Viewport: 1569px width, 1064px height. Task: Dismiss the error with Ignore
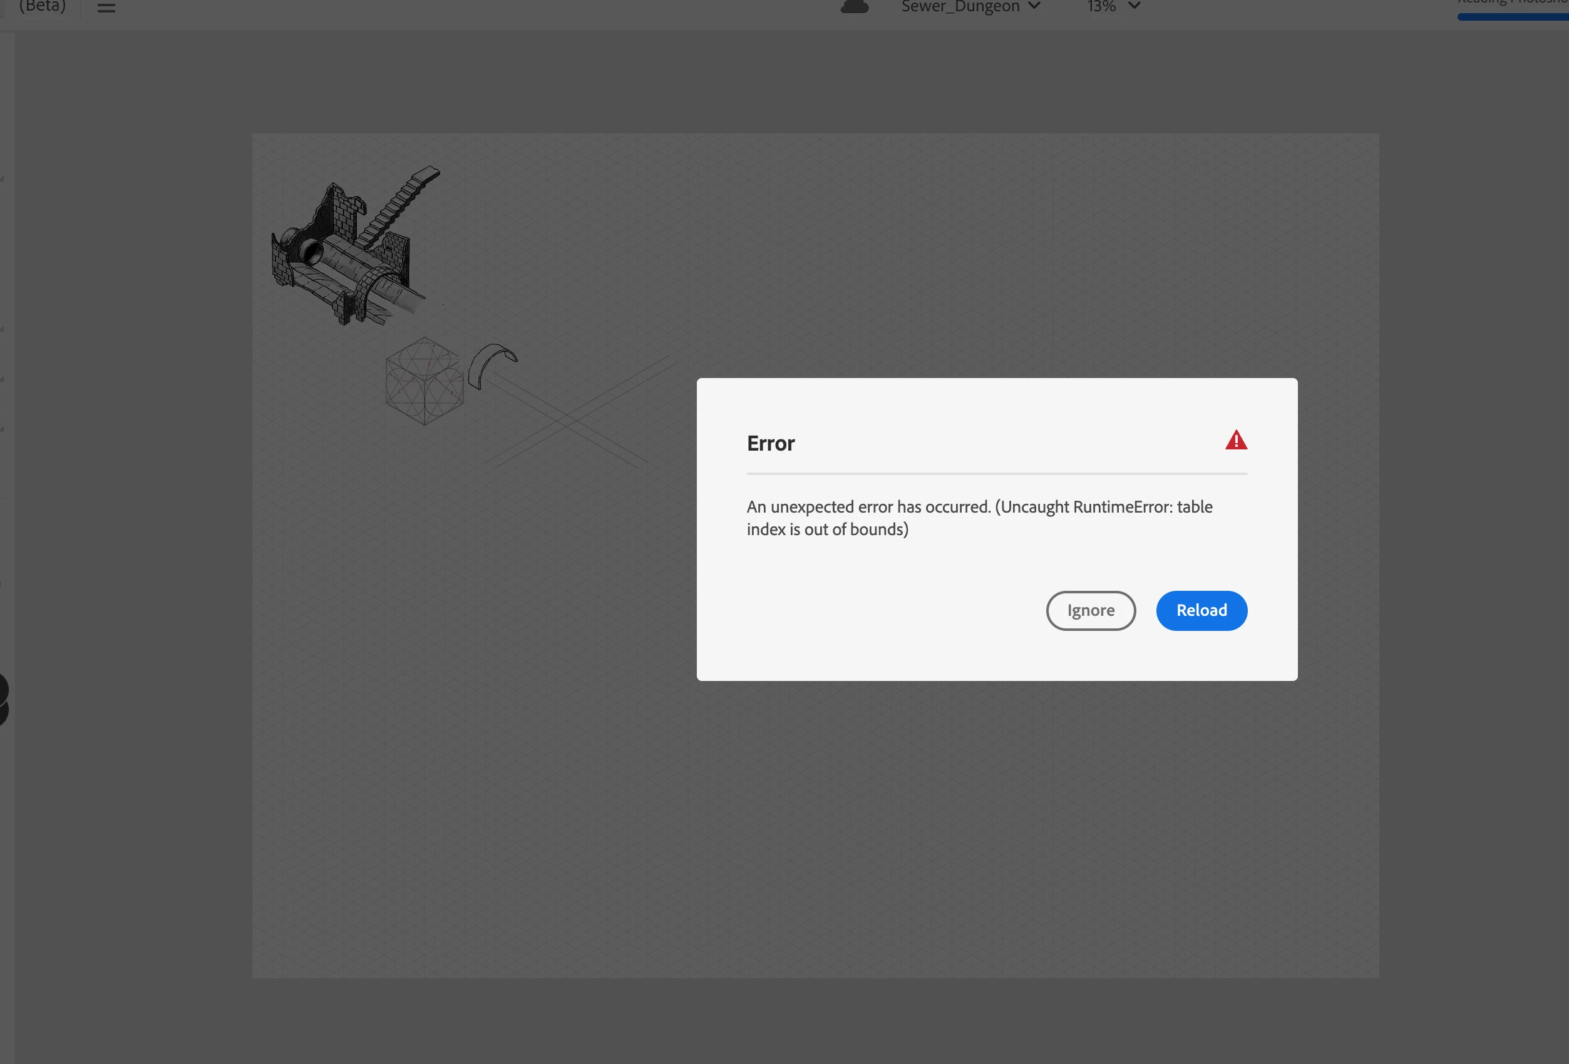click(x=1090, y=611)
